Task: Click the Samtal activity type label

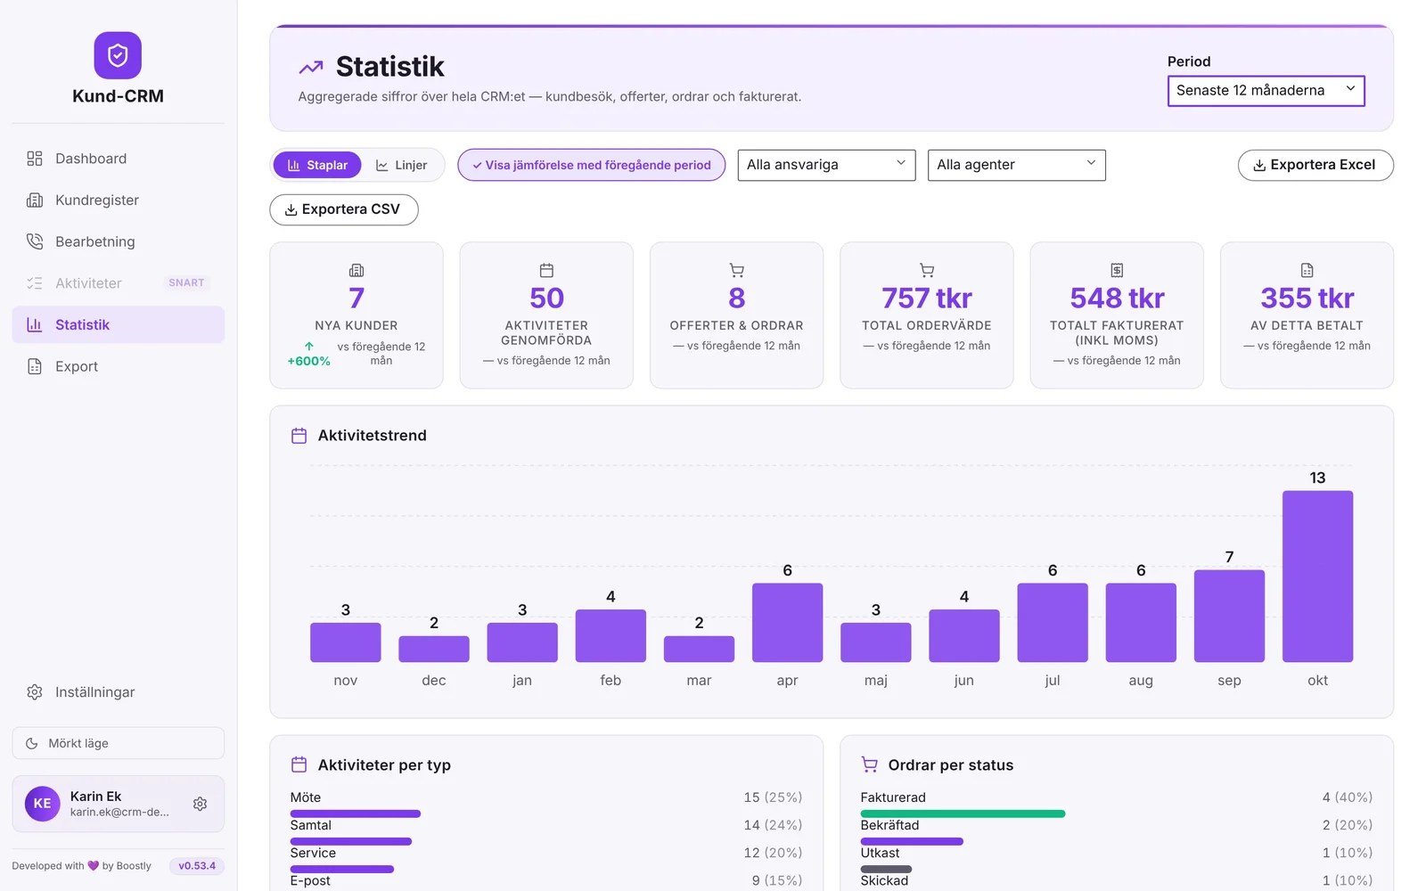Action: click(x=310, y=825)
